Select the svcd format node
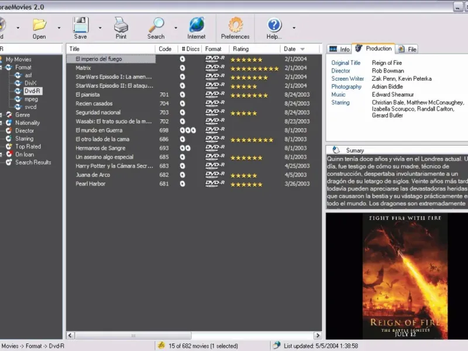 click(30, 107)
